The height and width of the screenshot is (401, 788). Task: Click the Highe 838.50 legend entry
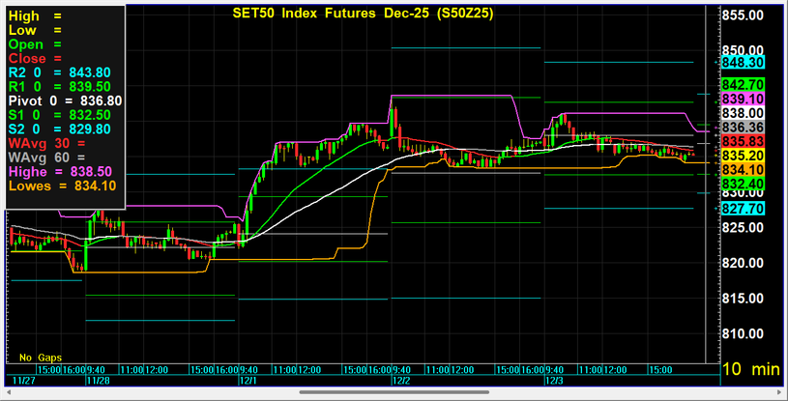(x=63, y=171)
